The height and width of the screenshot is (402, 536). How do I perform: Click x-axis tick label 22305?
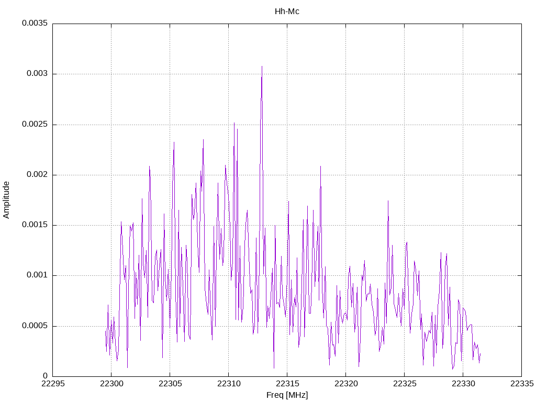(170, 384)
